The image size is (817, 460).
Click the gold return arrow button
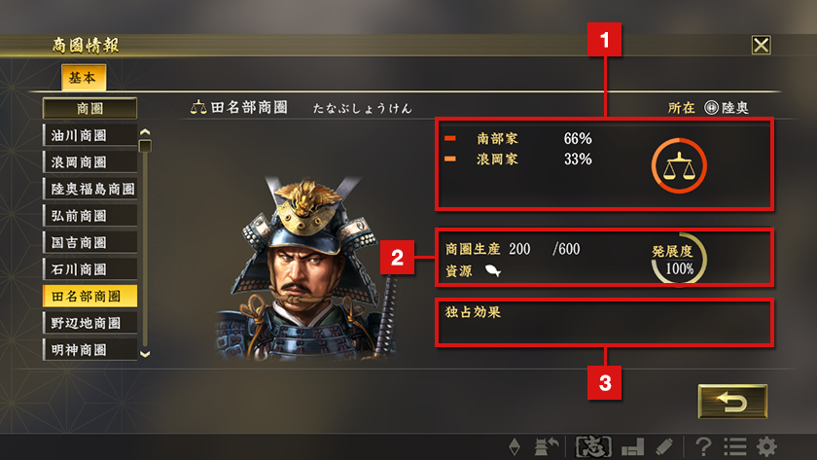(732, 401)
